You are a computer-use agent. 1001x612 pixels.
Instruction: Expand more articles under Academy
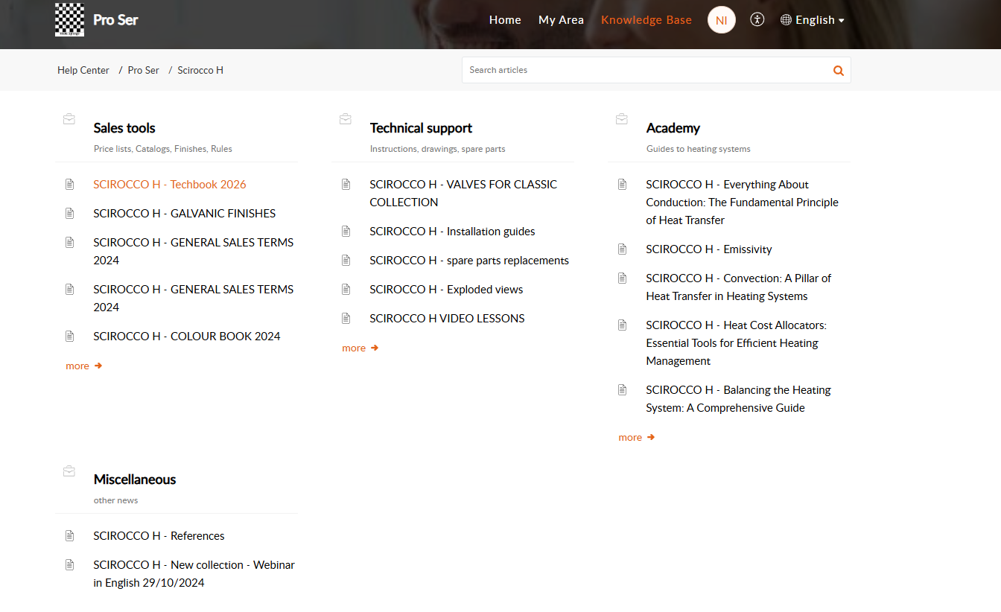[x=636, y=438]
